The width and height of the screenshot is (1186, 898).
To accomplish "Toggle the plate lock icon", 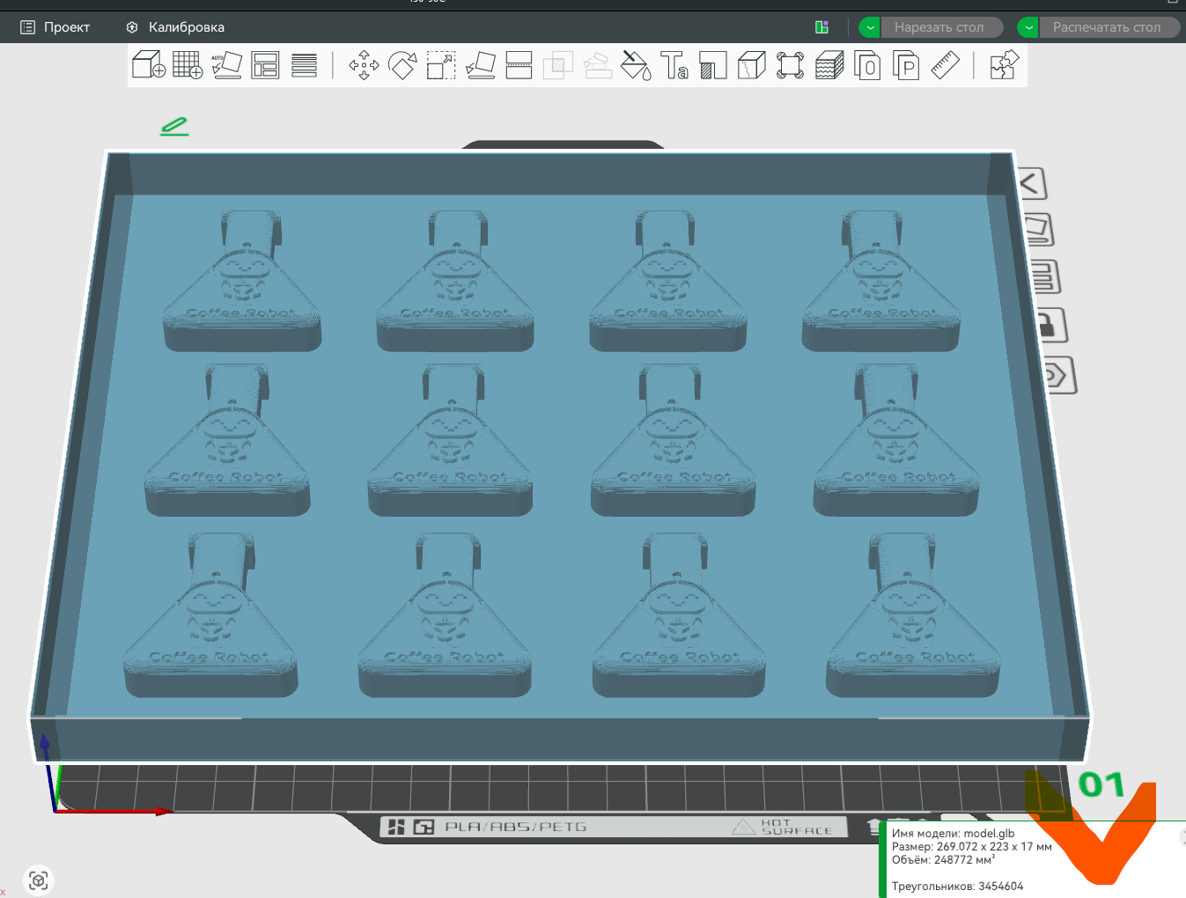I will point(1049,326).
